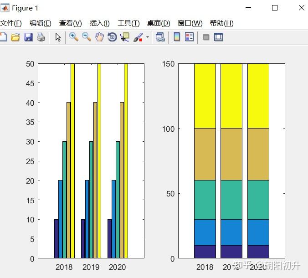The image size is (308, 278).
Task: Print the figure using the printer icon
Action: click(41, 37)
